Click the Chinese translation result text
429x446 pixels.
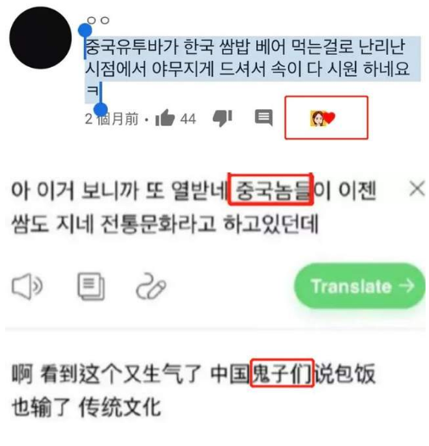[x=193, y=390]
